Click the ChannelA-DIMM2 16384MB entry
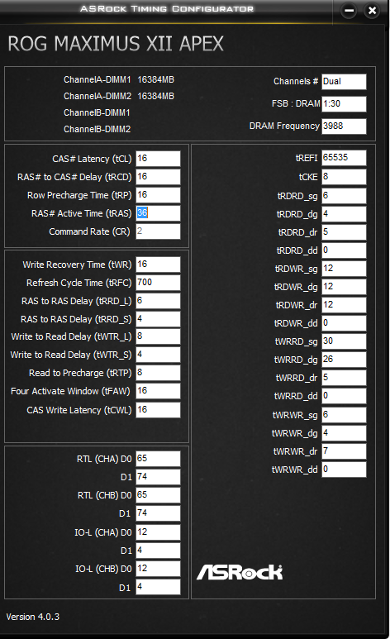Screen dimensions: 390x639 tap(119, 96)
